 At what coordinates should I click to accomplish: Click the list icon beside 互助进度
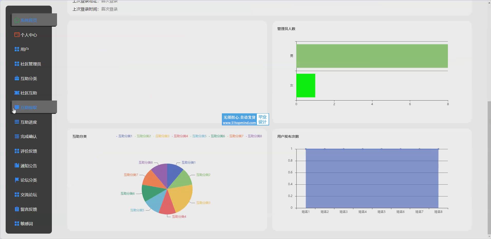(x=17, y=122)
